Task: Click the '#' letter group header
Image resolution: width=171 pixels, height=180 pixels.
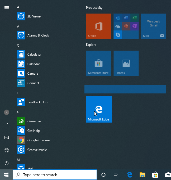Action: click(x=18, y=7)
